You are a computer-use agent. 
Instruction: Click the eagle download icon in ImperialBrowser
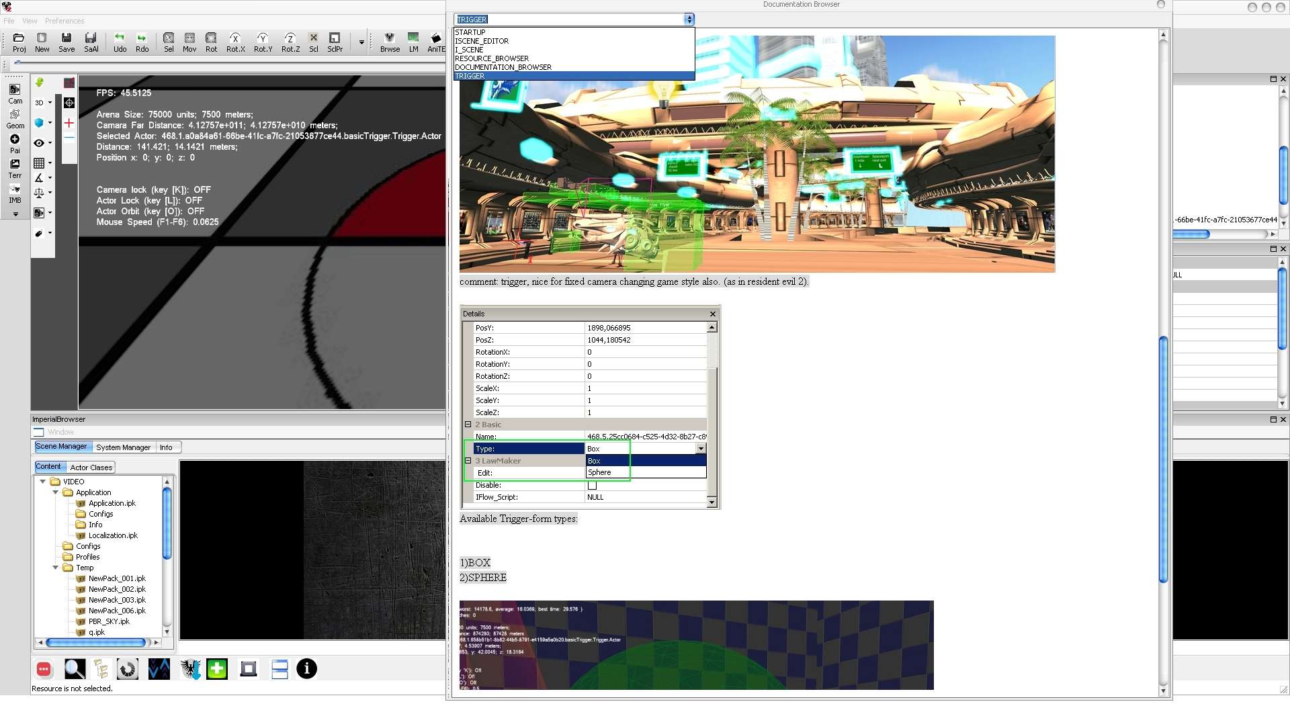click(191, 668)
